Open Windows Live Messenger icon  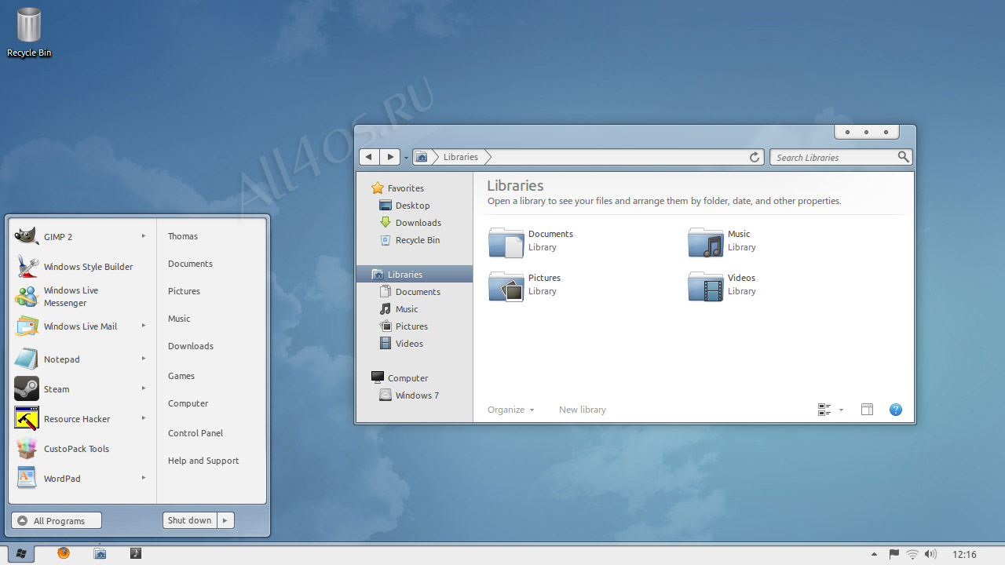[x=27, y=296]
